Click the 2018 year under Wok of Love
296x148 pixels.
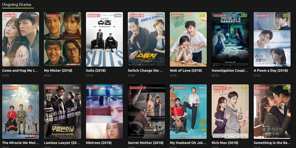tap(173, 75)
